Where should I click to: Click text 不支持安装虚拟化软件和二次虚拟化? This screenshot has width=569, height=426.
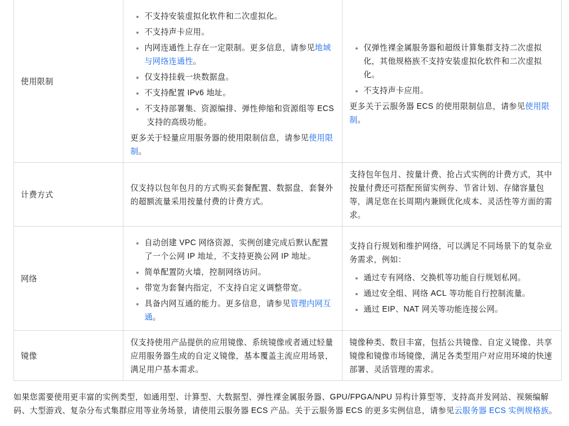211,16
